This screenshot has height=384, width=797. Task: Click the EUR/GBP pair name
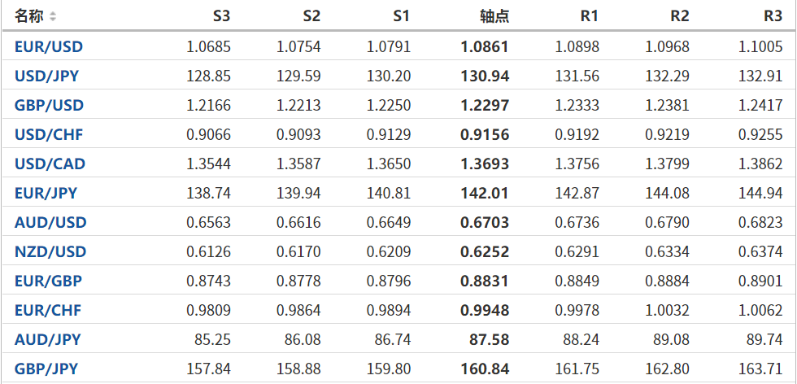(48, 281)
